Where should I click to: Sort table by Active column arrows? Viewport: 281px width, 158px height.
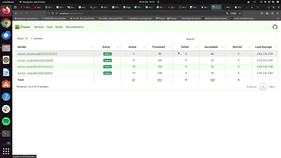click(x=144, y=47)
